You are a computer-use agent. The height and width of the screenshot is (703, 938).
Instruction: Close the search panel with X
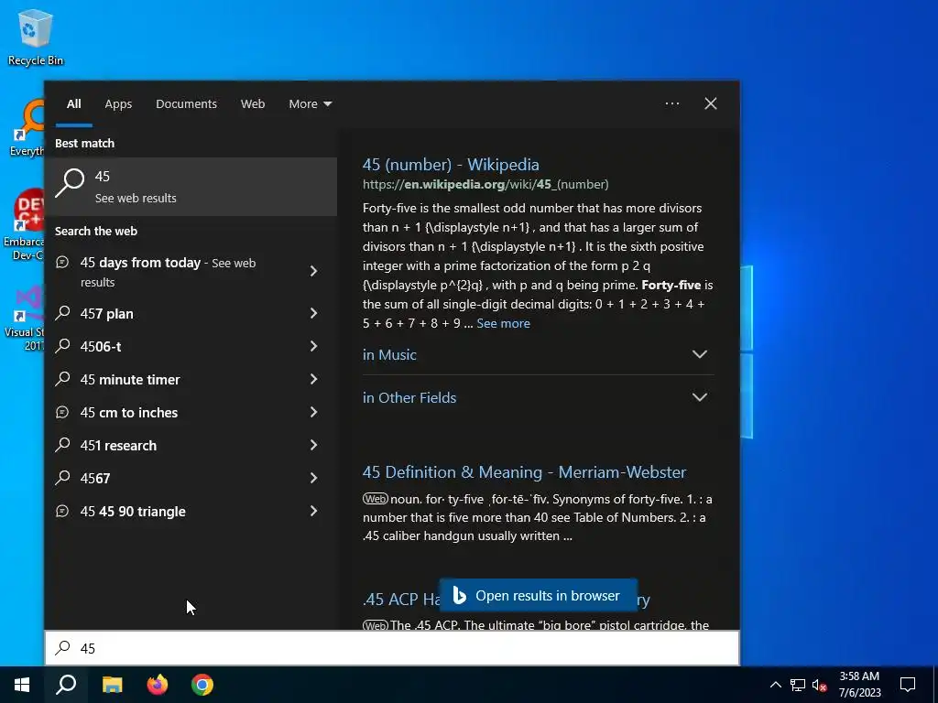711,103
